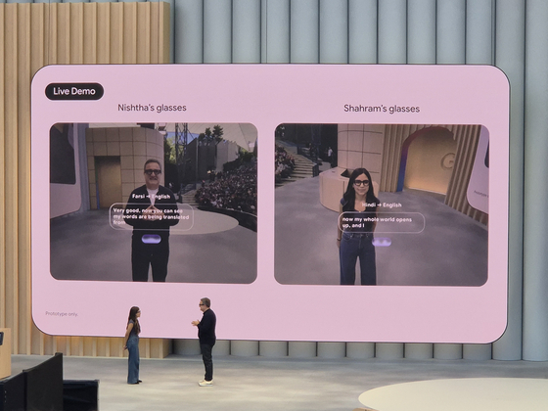The width and height of the screenshot is (548, 411).
Task: Open the Hindi → English language label
Action: click(x=382, y=205)
